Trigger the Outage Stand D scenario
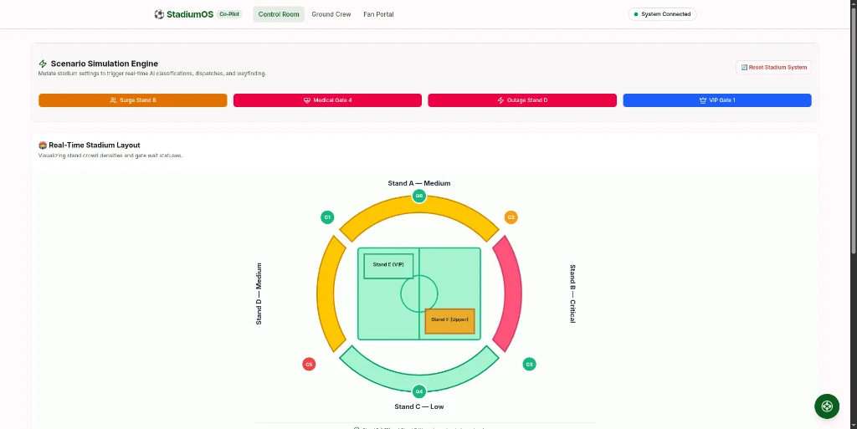Viewport: 857px width, 429px height. click(x=522, y=100)
